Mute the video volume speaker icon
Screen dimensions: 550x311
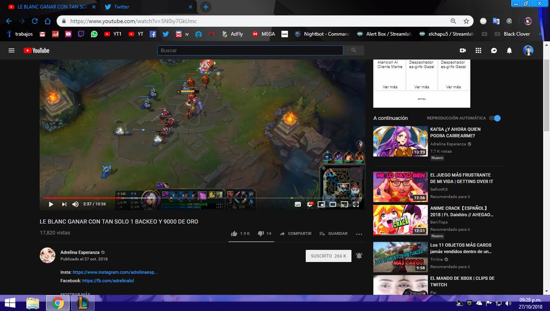[76, 204]
